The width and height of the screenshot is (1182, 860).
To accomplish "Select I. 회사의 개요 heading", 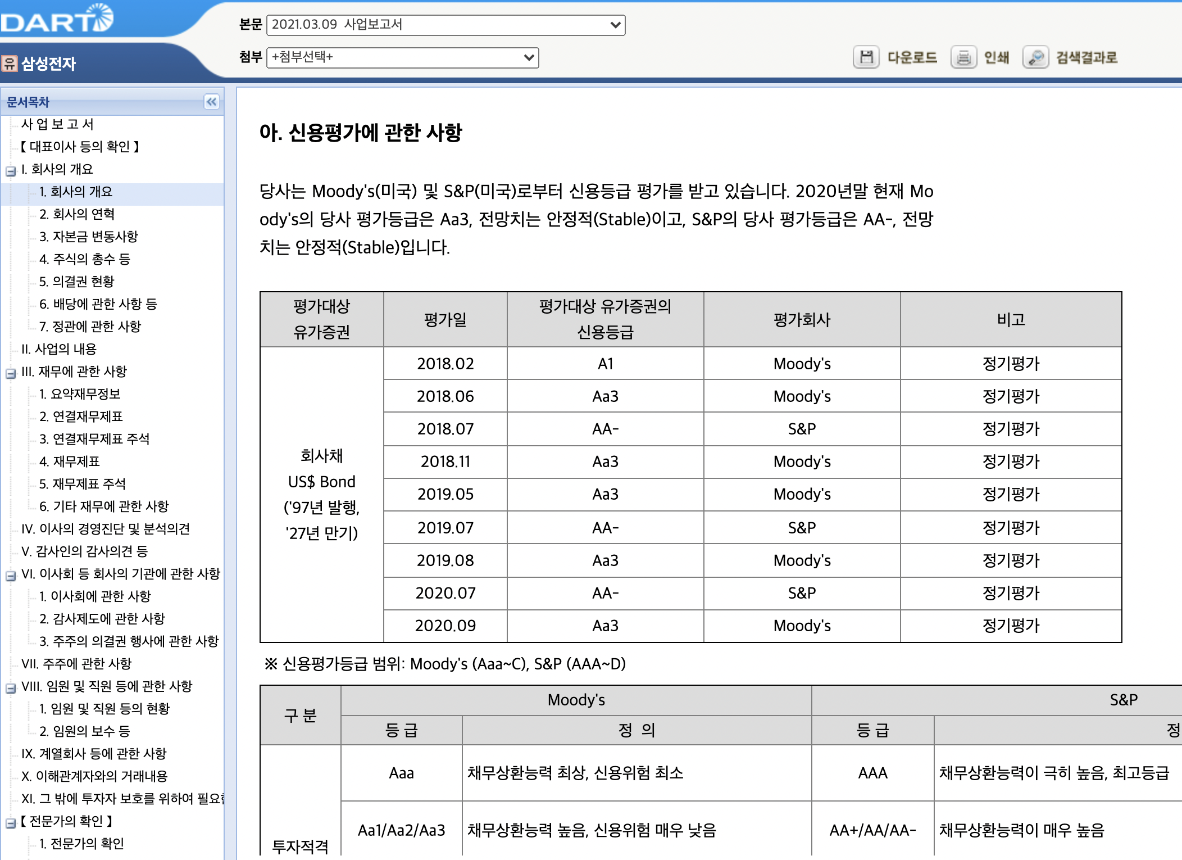I will (x=57, y=169).
